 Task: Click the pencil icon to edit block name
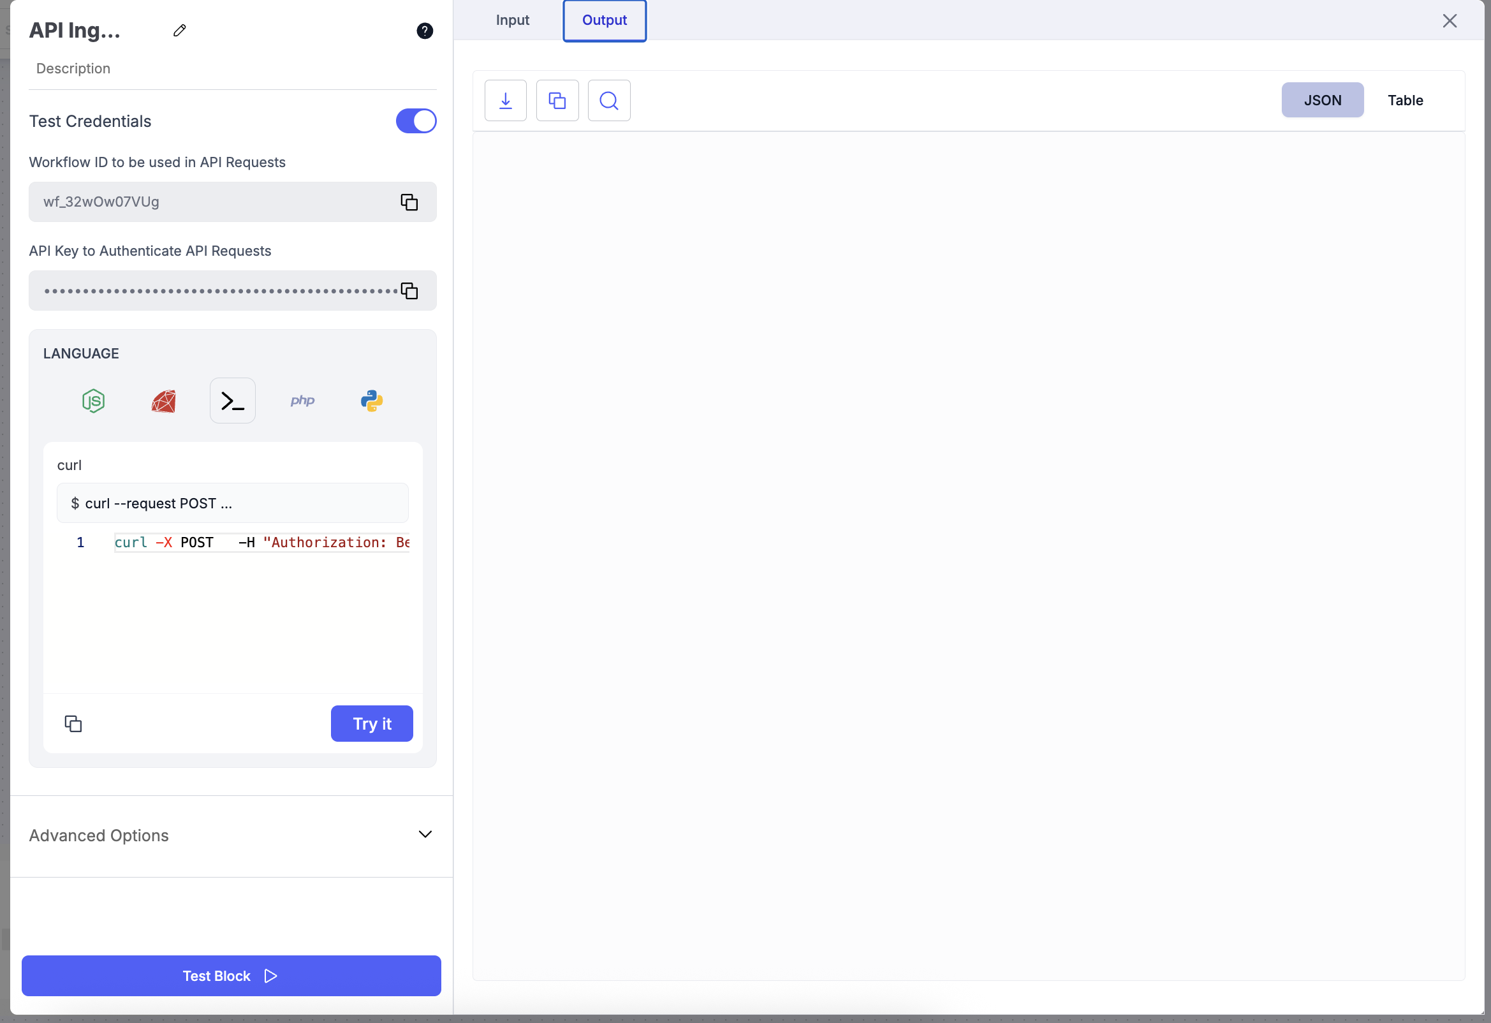[x=180, y=30]
